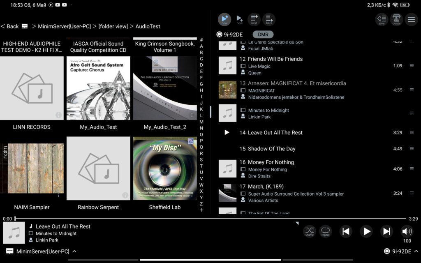Open the Sheffield Lab folder cover
The height and width of the screenshot is (263, 421).
pos(165,168)
